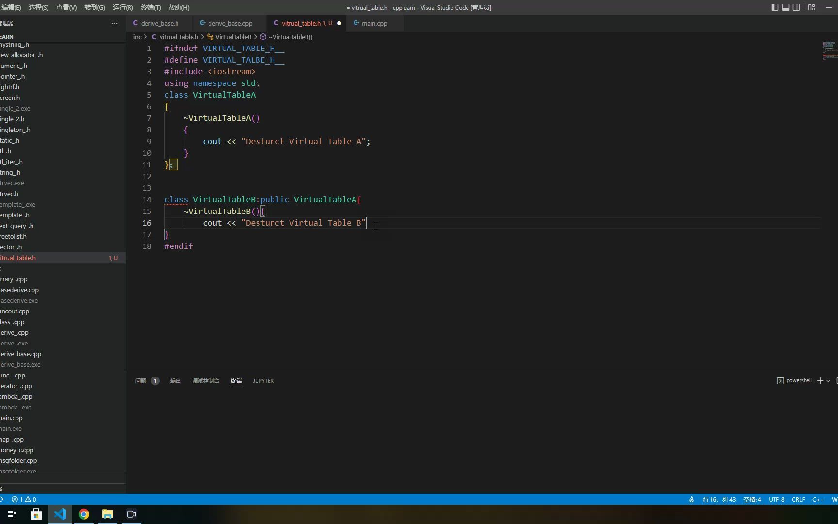Open explorer more actions ellipsis
This screenshot has height=524, width=838.
point(114,23)
